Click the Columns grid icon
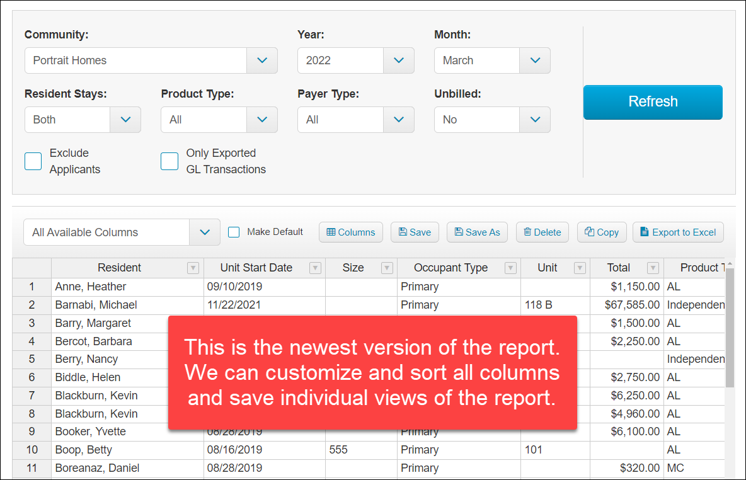 pos(330,232)
